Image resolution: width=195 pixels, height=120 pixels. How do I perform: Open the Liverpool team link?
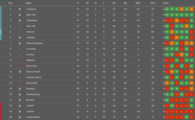(x=31, y=9)
